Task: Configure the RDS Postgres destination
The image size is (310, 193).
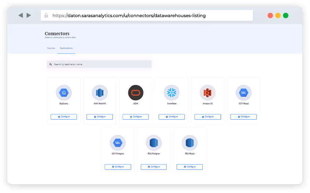Action: coord(154,167)
